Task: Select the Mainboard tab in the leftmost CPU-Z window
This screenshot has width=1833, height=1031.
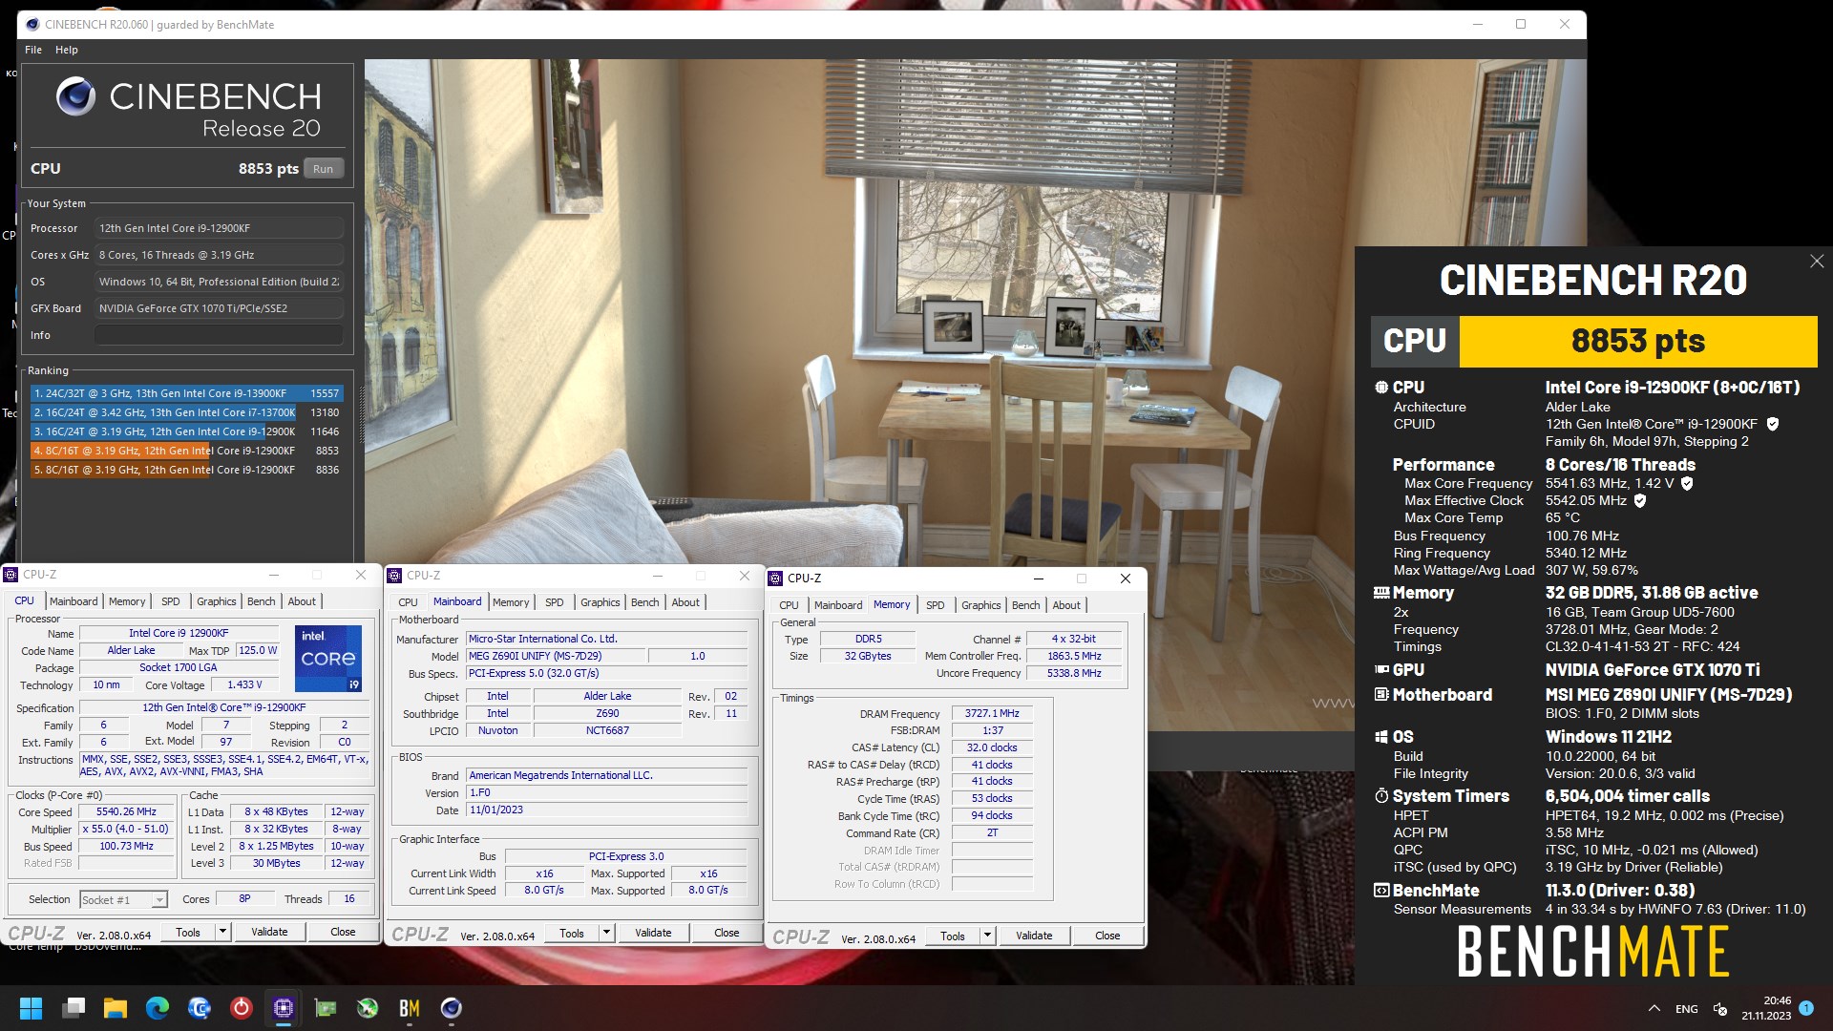Action: pos(74,601)
